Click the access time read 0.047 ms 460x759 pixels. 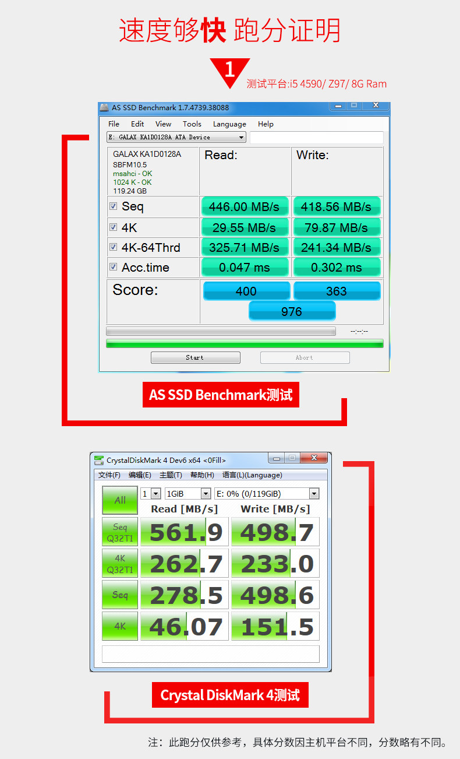point(245,268)
